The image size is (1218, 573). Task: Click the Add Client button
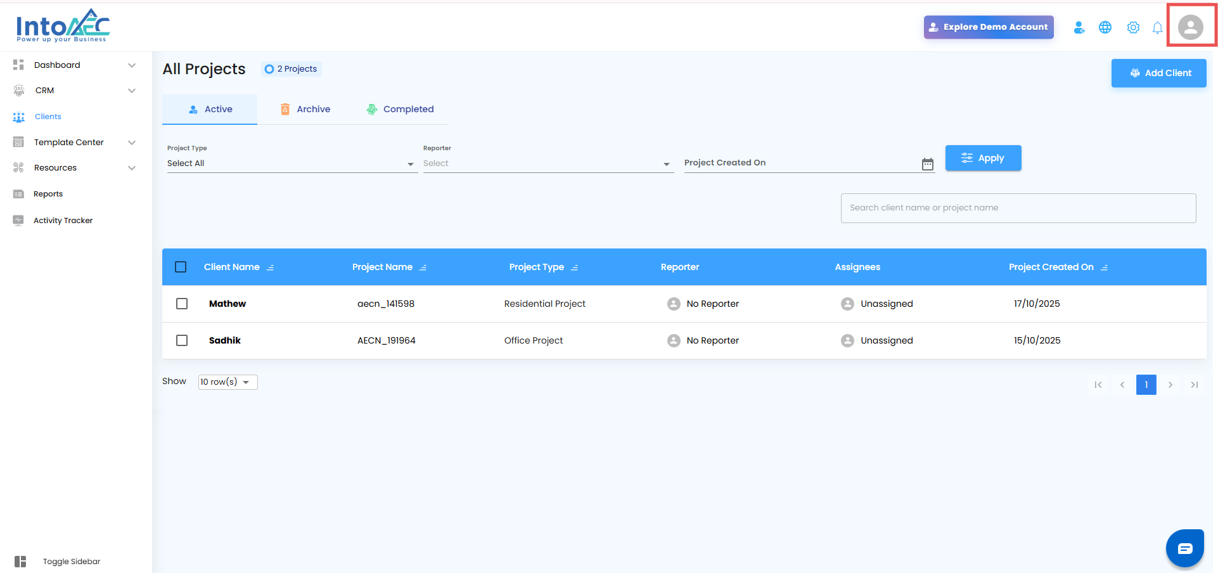click(1158, 73)
